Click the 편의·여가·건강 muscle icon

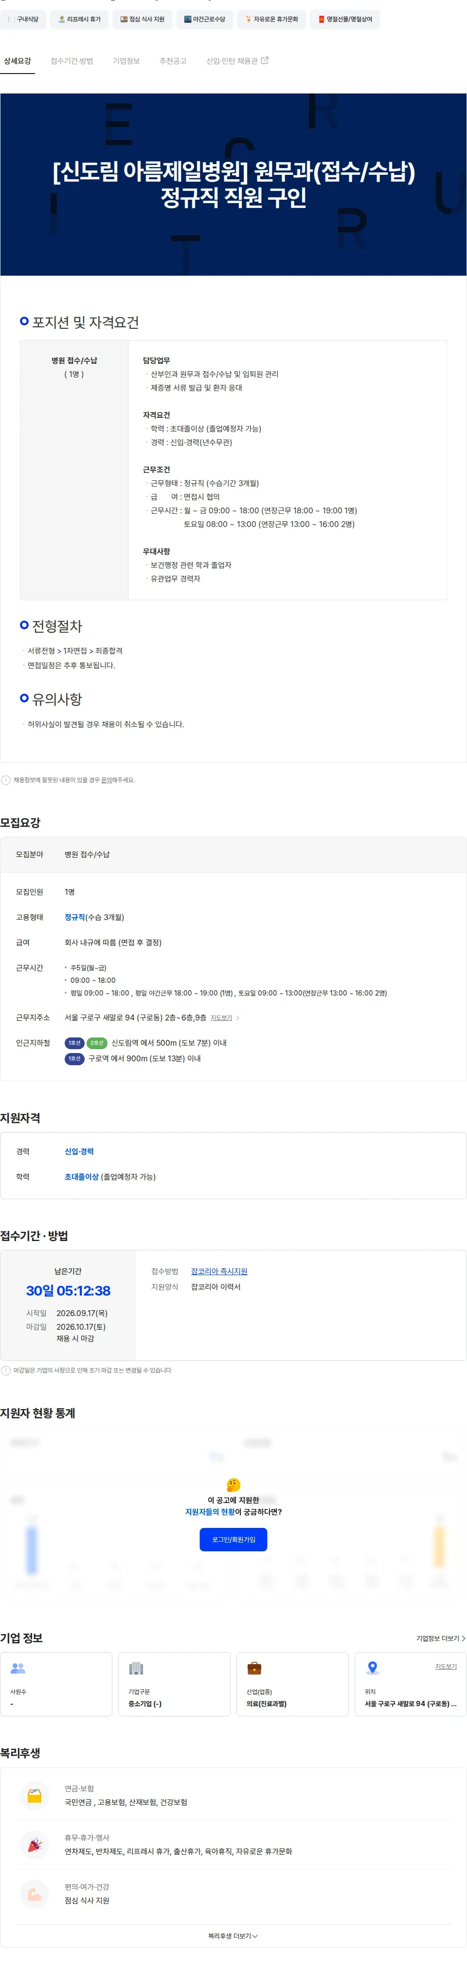click(35, 1894)
